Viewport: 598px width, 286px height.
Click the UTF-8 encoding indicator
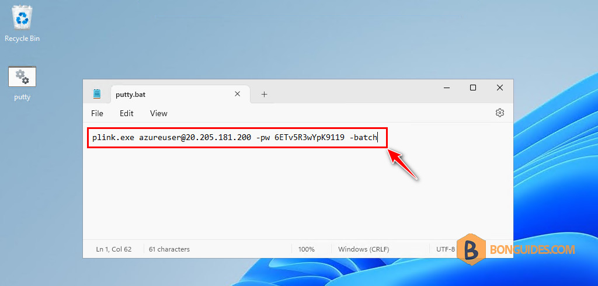(446, 249)
